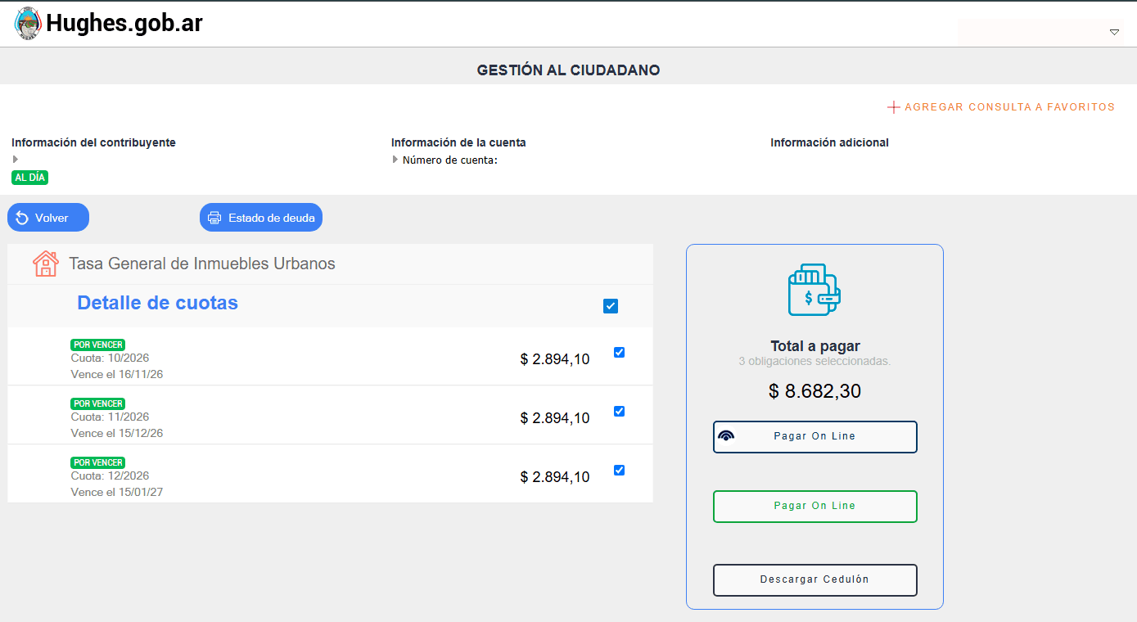The image size is (1137, 622).
Task: Click '3 obligaciones seleccionadas' text
Action: [814, 361]
